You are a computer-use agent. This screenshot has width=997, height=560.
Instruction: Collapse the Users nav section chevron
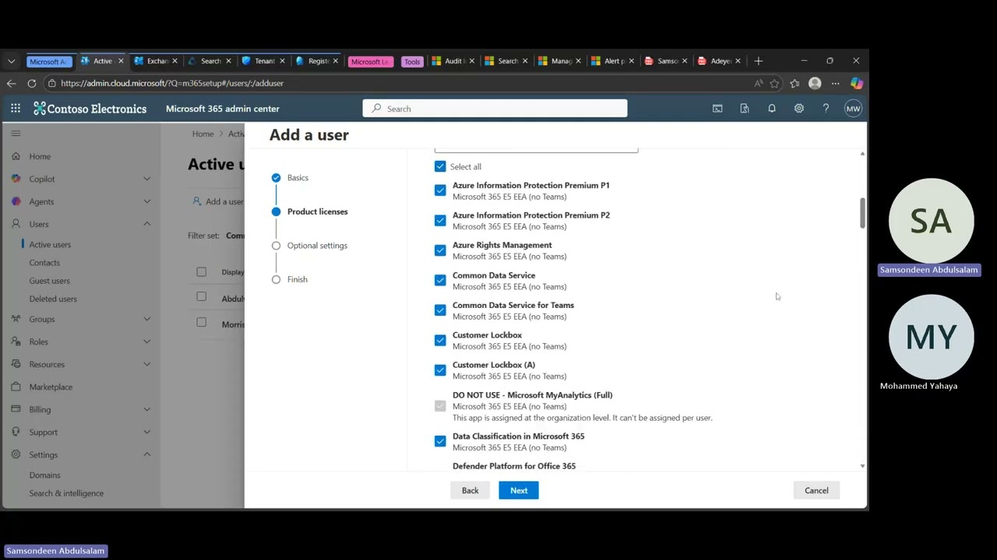coord(146,224)
